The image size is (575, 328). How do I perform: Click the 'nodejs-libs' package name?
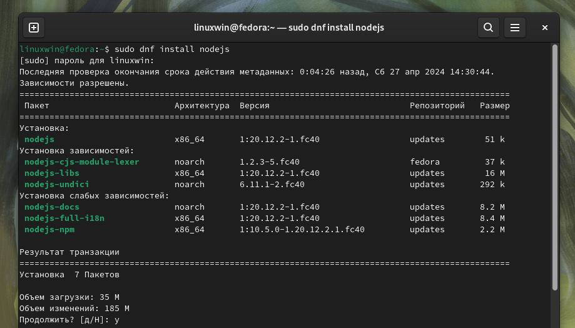click(x=52, y=173)
